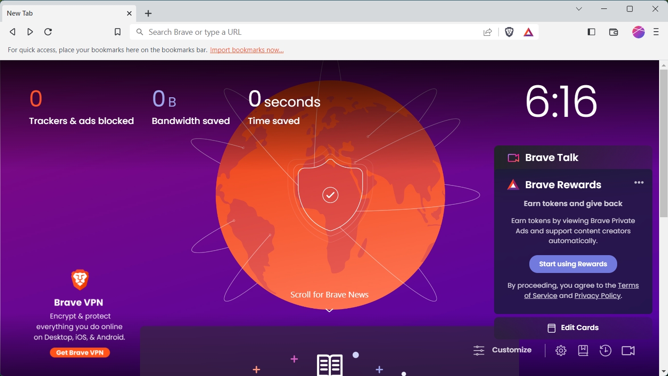Minimize the browser window

pyautogui.click(x=604, y=9)
